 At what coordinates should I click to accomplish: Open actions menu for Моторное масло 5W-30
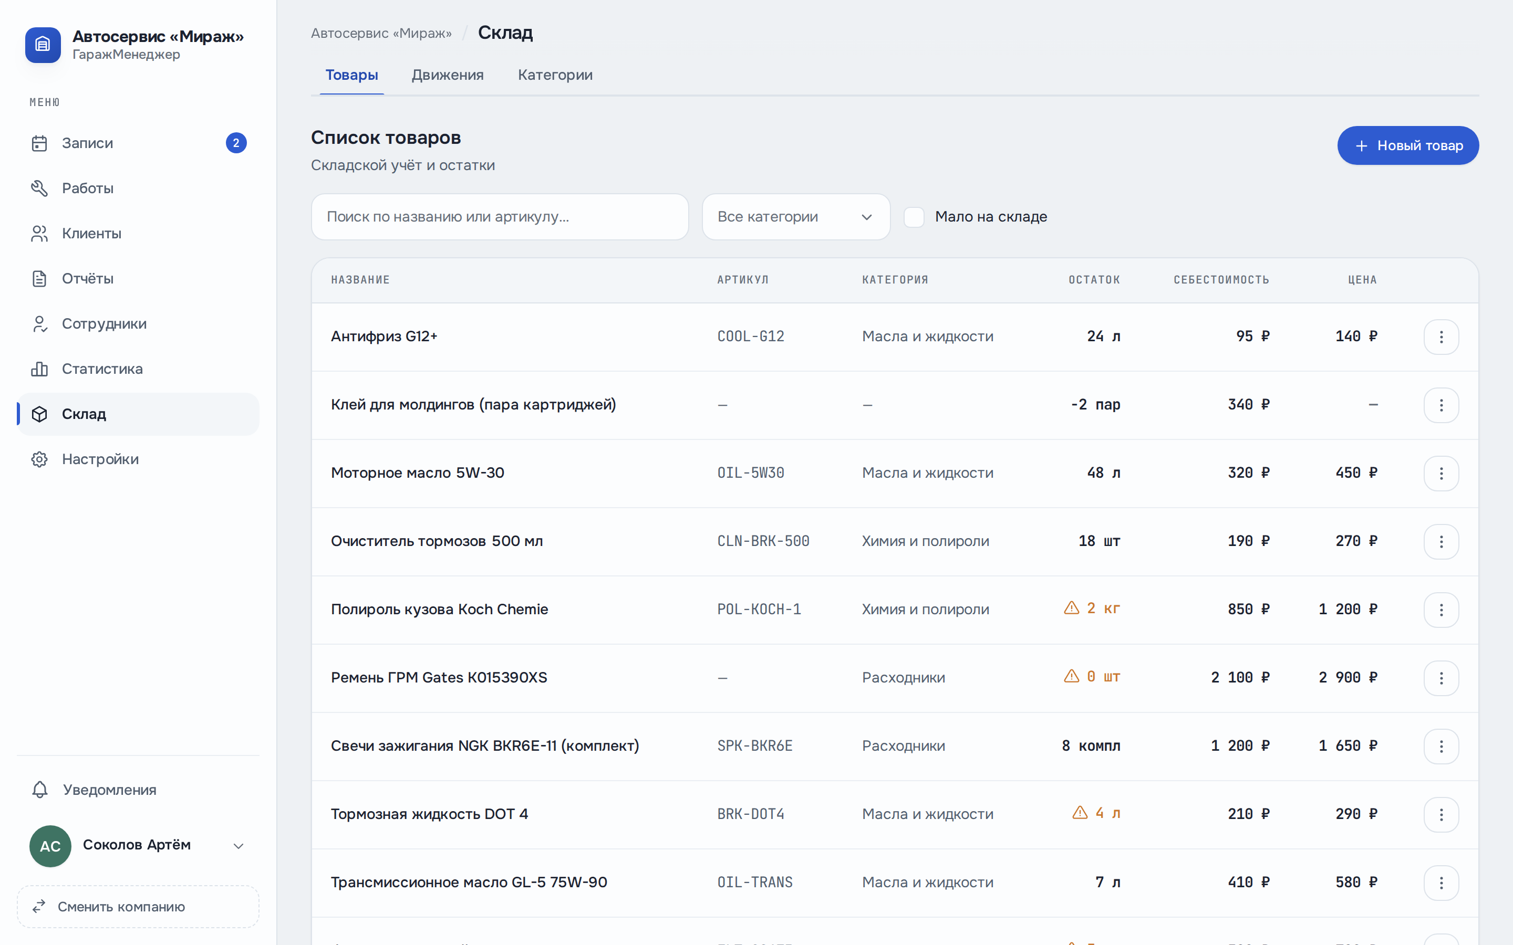1441,473
